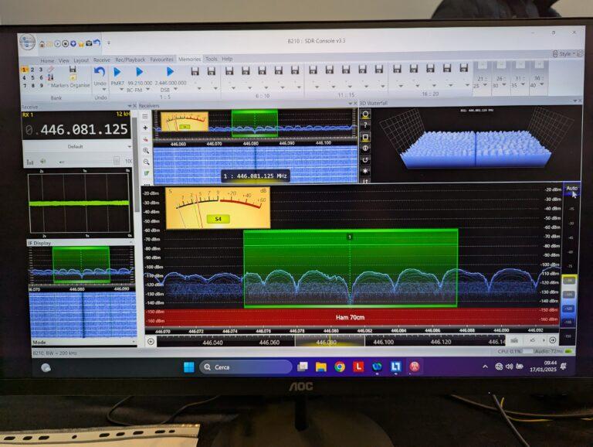Click the volume slider in Receive panel

(x=90, y=162)
